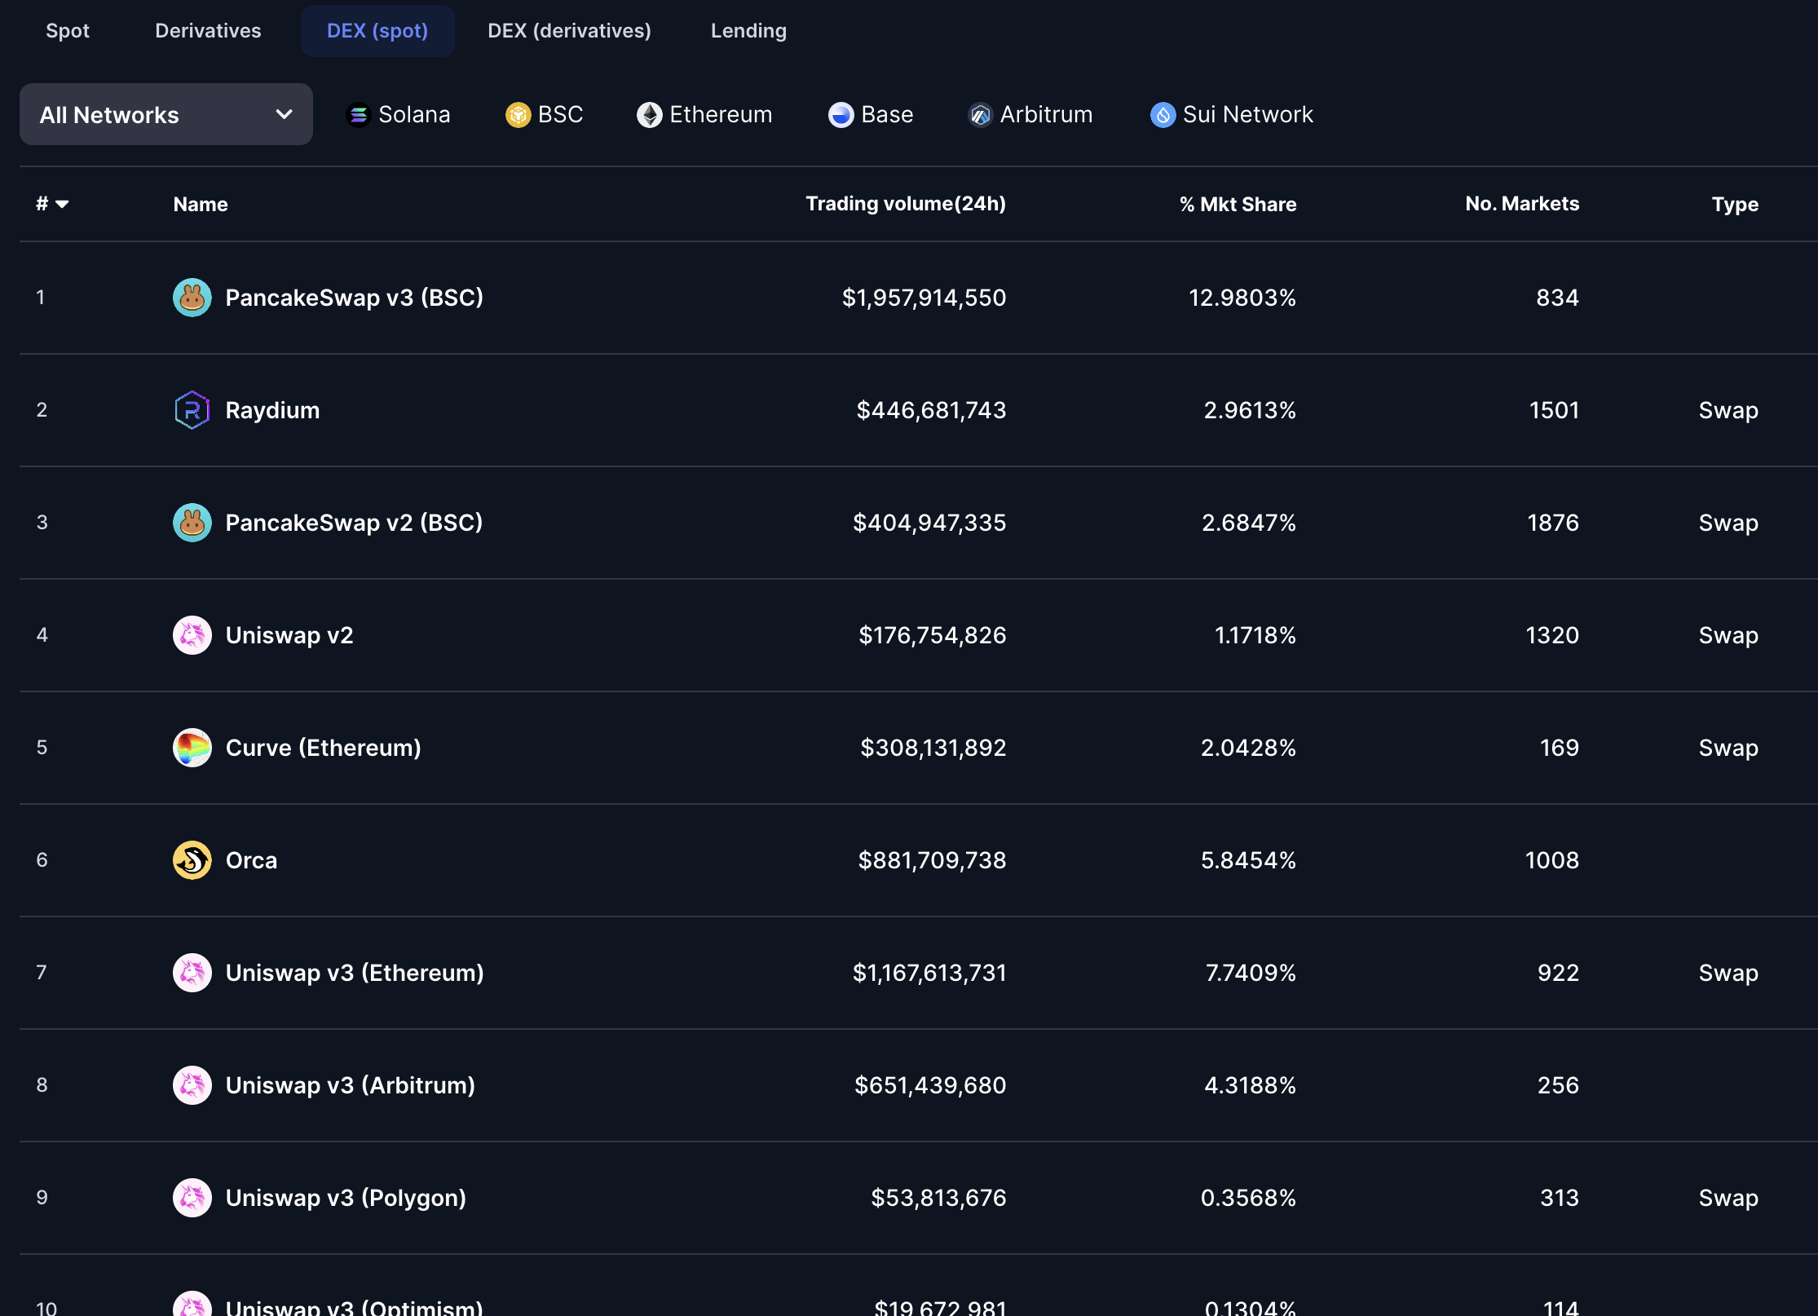
Task: Switch to the Spot tab
Action: click(x=68, y=31)
